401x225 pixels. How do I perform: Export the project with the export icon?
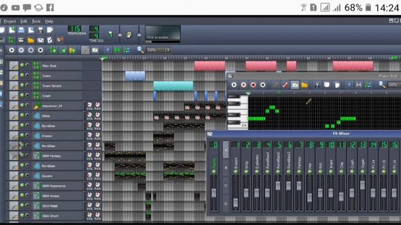tap(50, 30)
